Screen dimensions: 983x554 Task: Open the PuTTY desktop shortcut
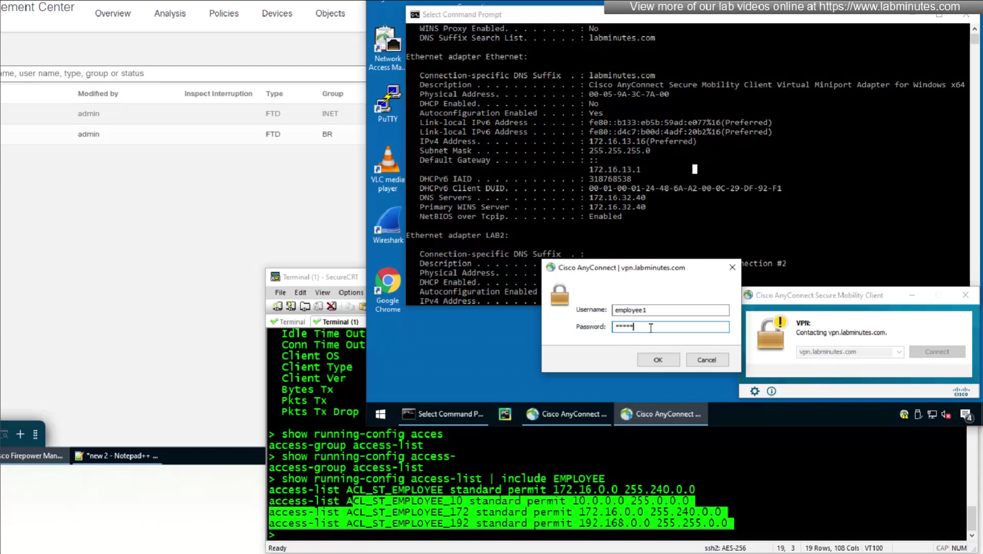click(388, 104)
